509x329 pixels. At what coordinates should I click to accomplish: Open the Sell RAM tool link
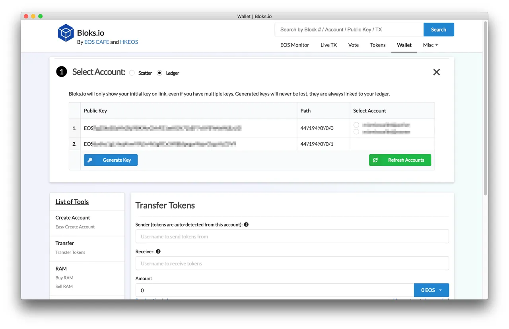click(x=64, y=286)
